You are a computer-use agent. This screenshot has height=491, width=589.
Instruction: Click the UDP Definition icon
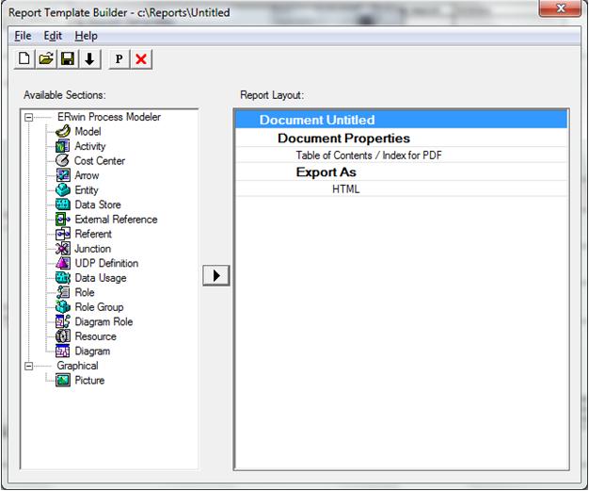pos(63,263)
